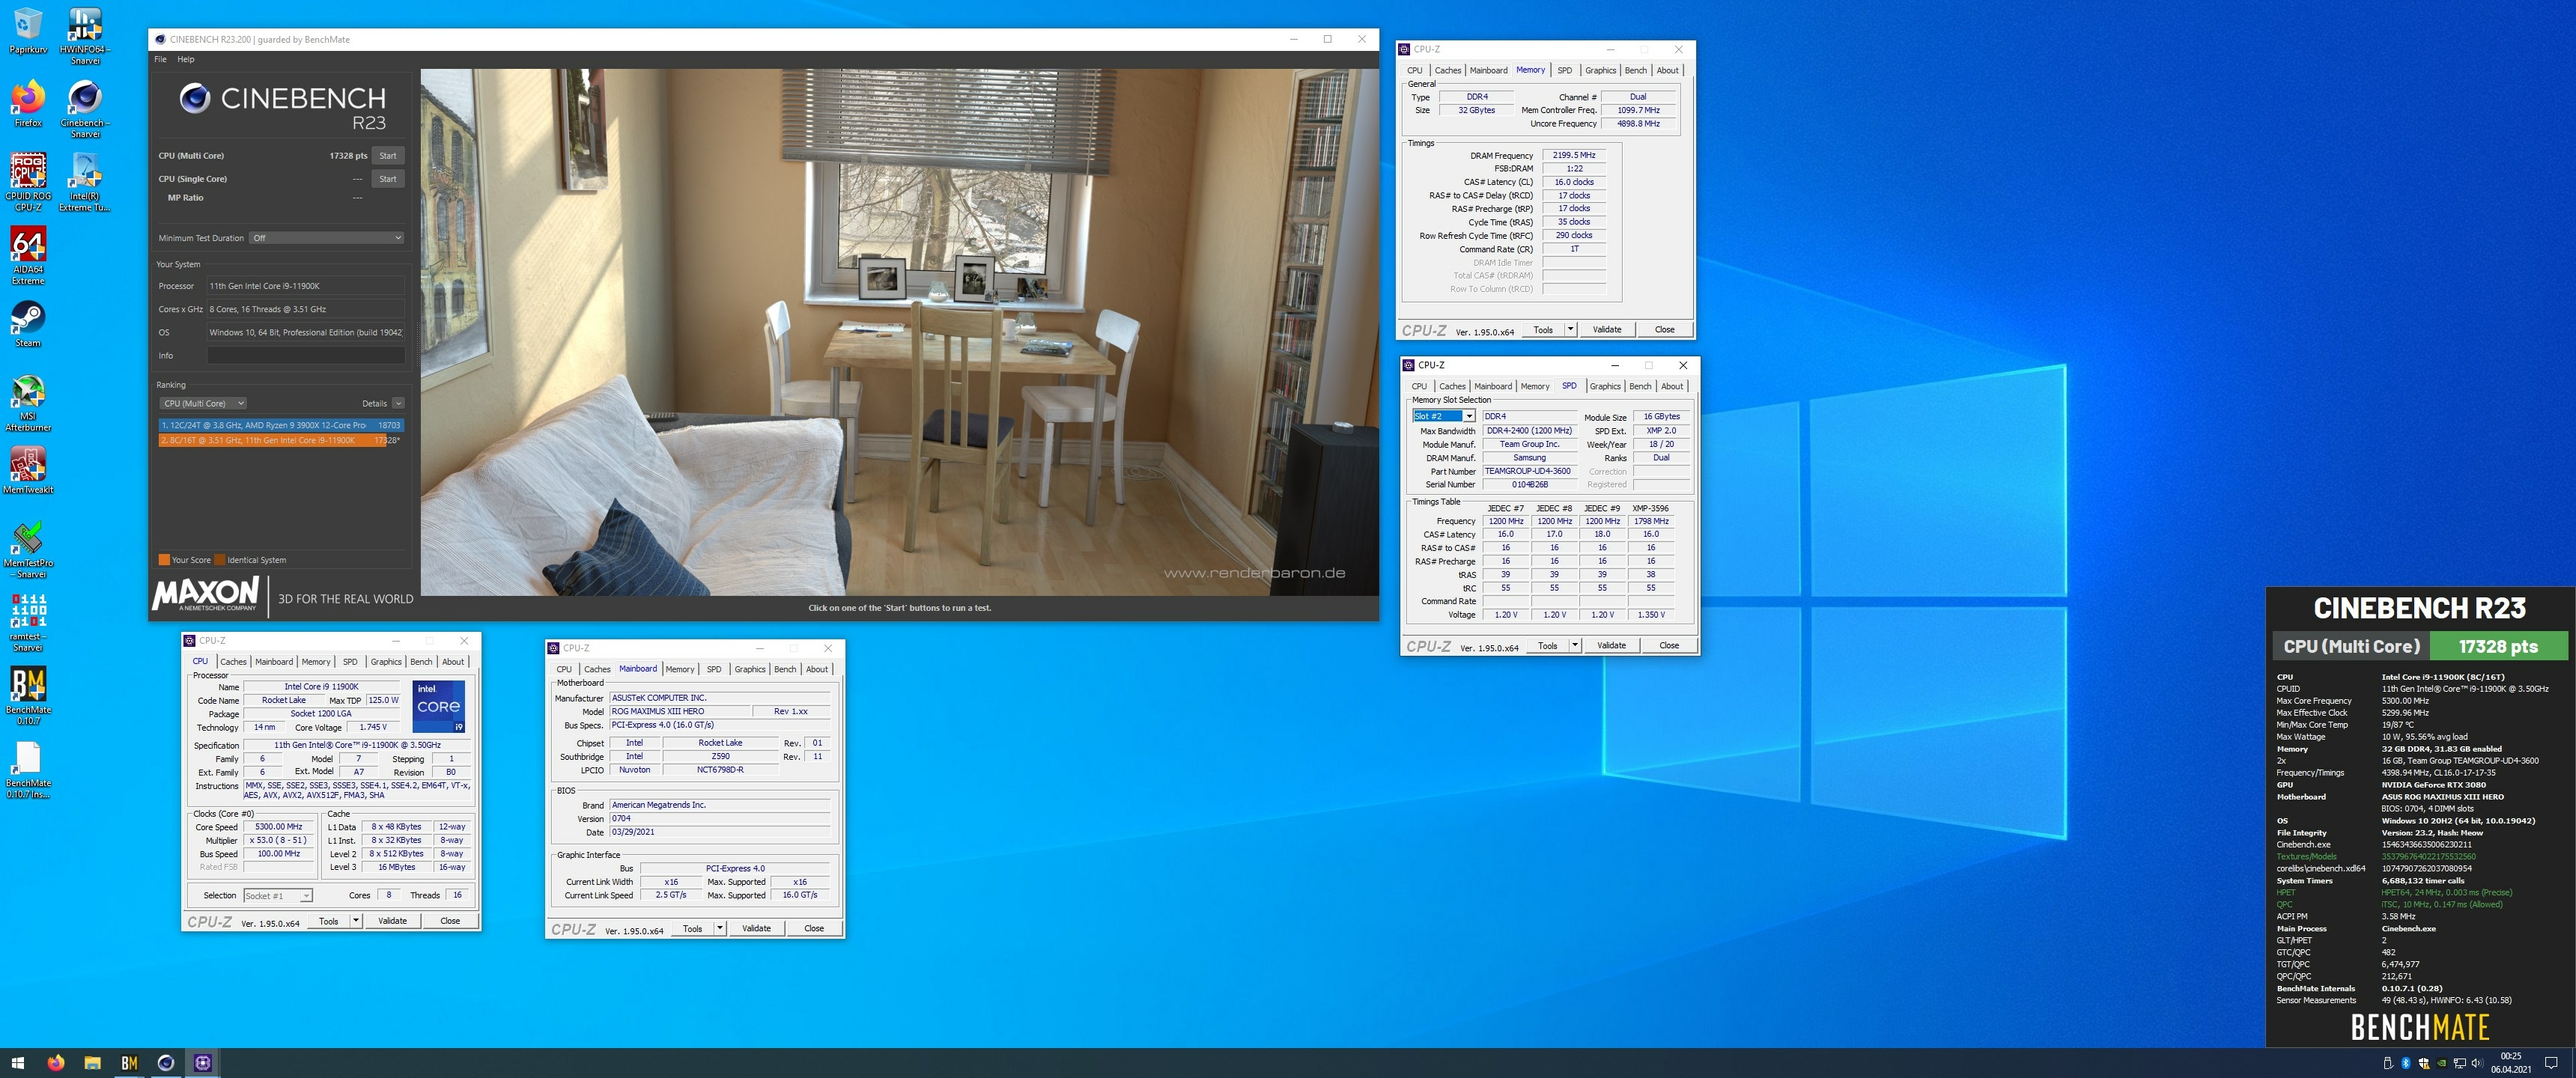Click Close in CPU-Z SPD window
Screen dimensions: 2576x1078
[1669, 645]
